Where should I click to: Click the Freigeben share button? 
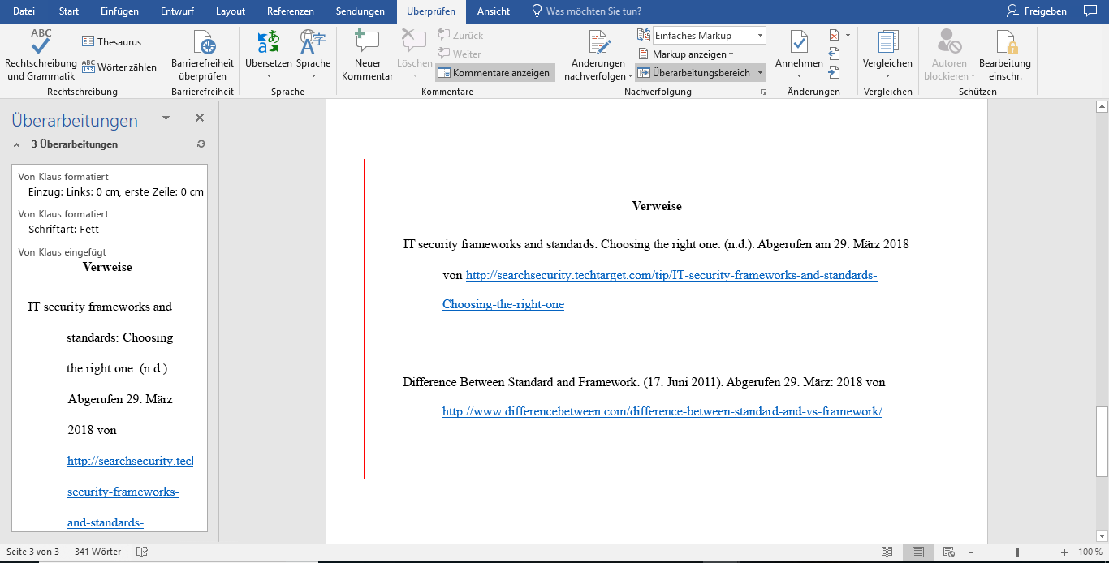click(x=1036, y=11)
